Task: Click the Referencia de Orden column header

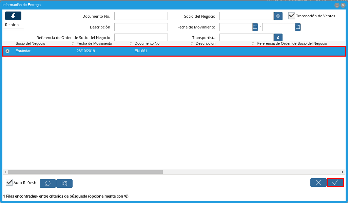Action: [292, 43]
